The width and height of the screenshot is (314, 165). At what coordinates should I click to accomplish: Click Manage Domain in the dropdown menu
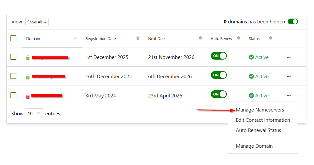(254, 146)
